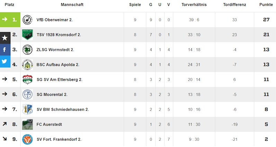Open the VfB Oberweimar 2. team link
This screenshot has height=147, width=276.
coord(54,20)
